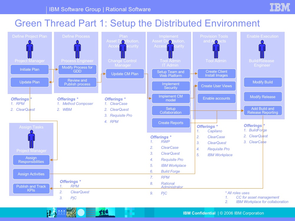The height and width of the screenshot is (221, 295).
Task: Select Setup Team and Web Platform box
Action: click(171, 74)
